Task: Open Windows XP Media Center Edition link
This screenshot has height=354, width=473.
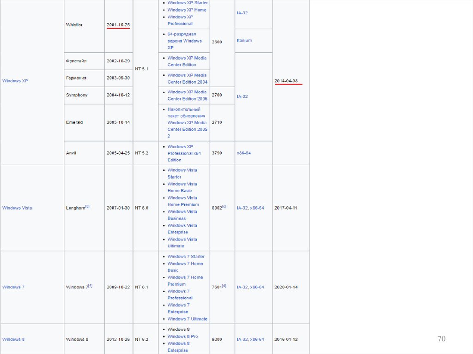Action: point(187,61)
